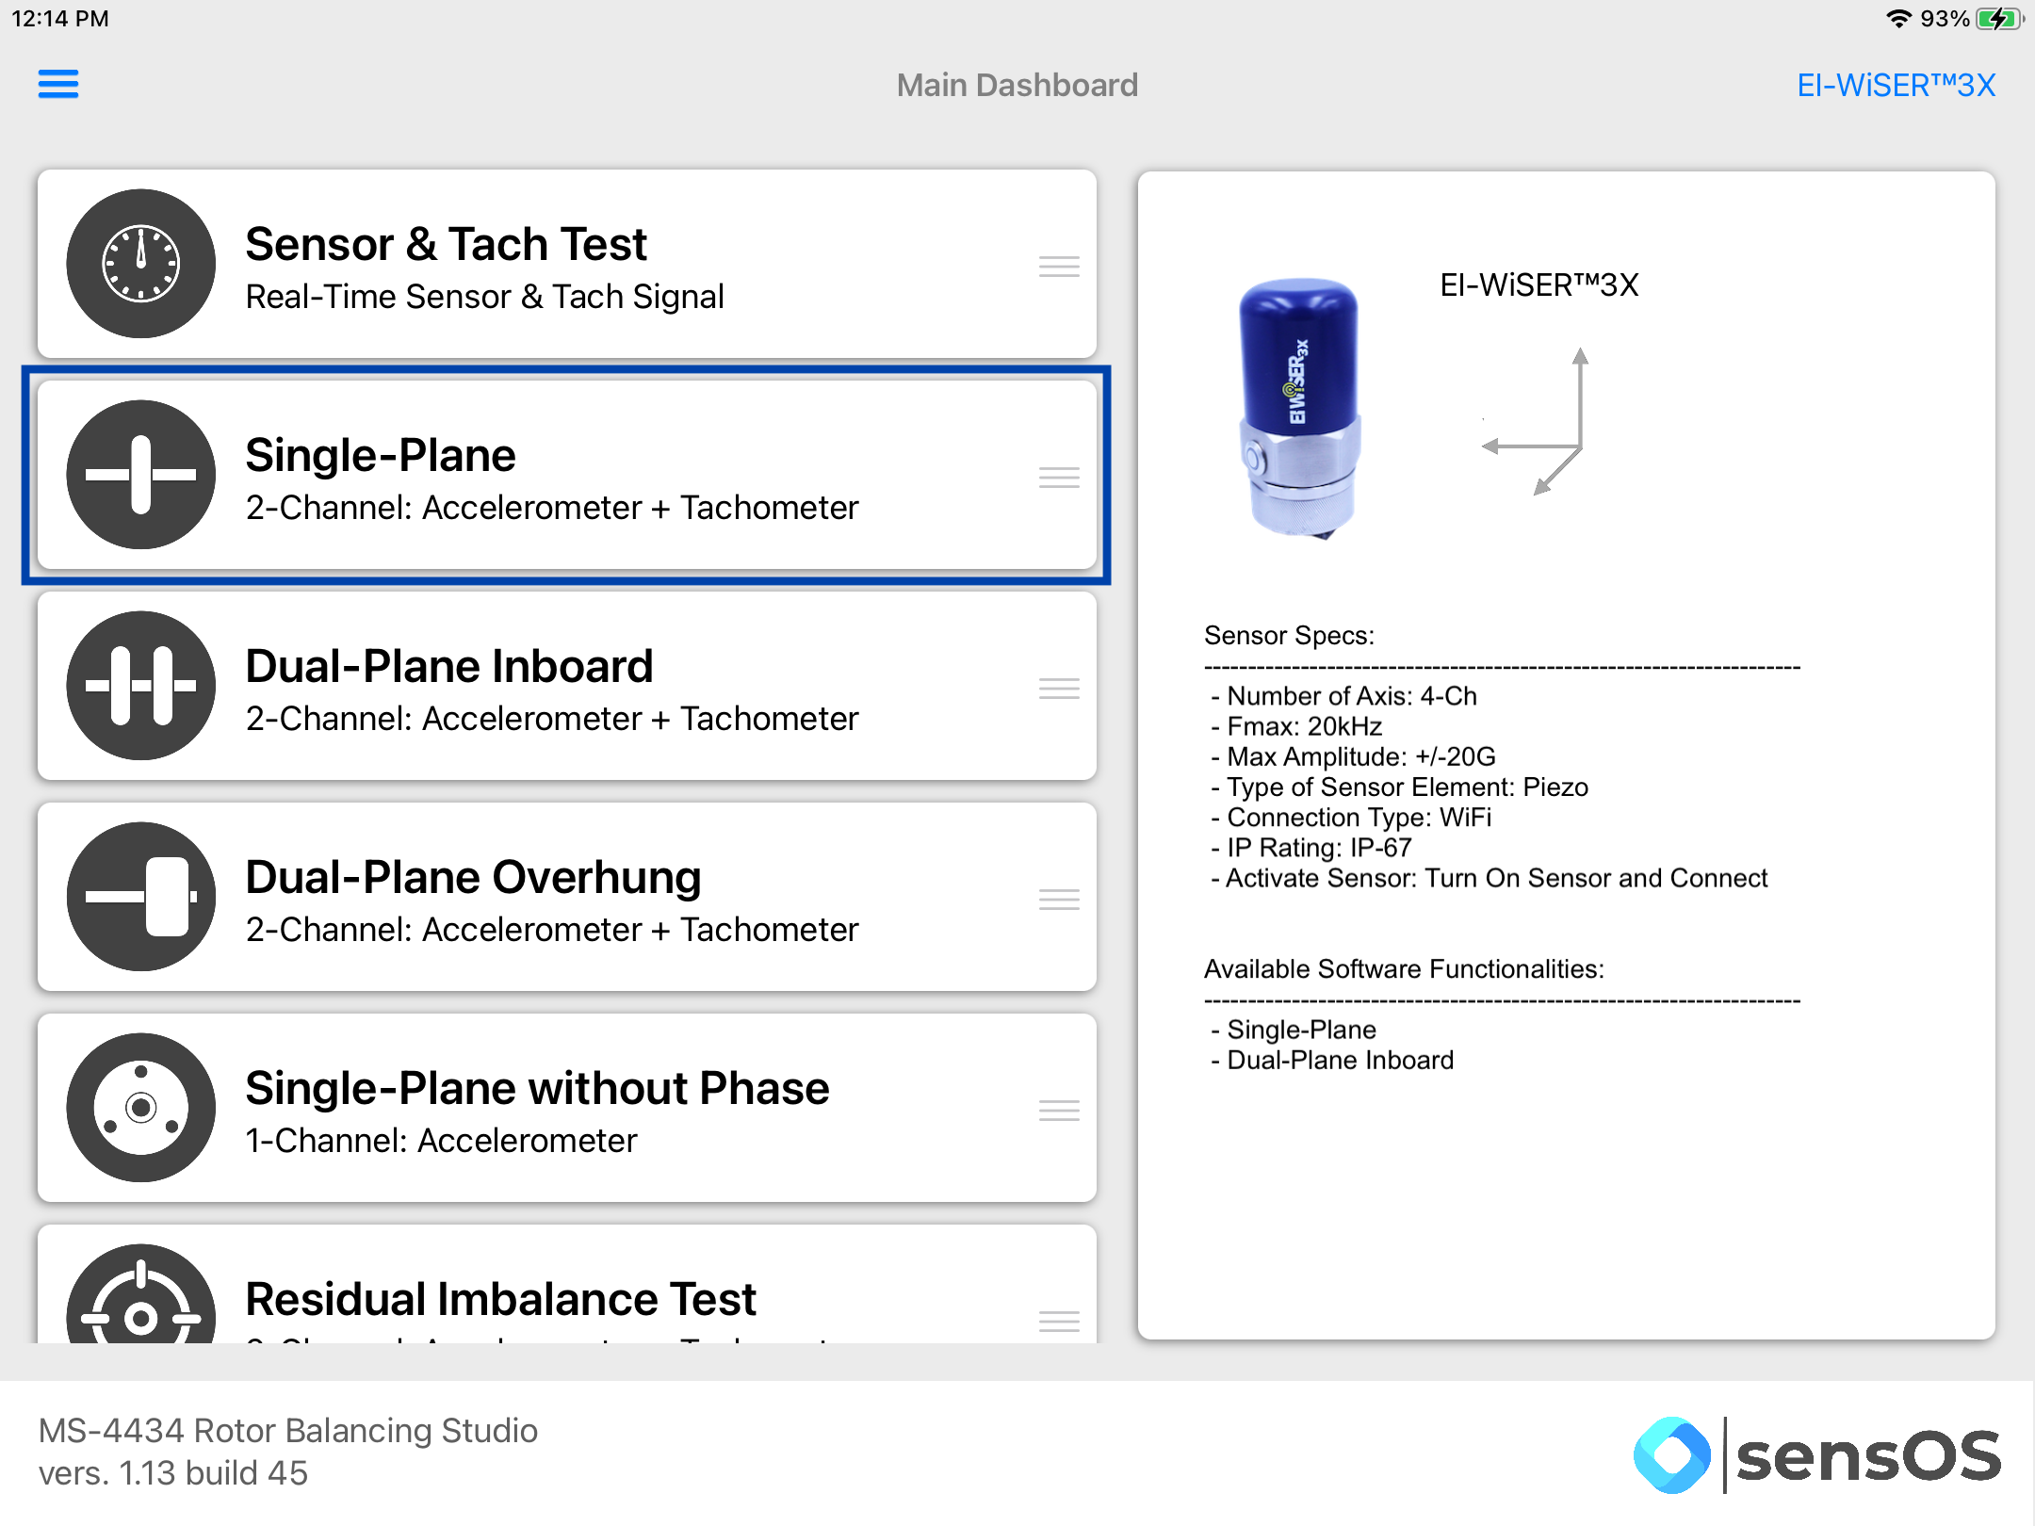This screenshot has width=2035, height=1526.
Task: Open the Sensor & Tach Test module
Action: (567, 264)
